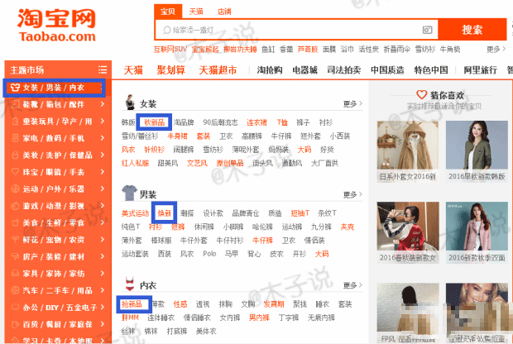Switch to the 天猫 search tab
This screenshot has width=513, height=344.
point(196,12)
